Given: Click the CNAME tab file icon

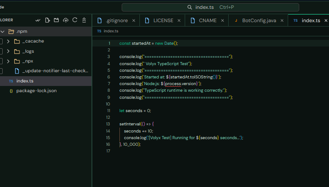Looking at the screenshot, I should [193, 20].
